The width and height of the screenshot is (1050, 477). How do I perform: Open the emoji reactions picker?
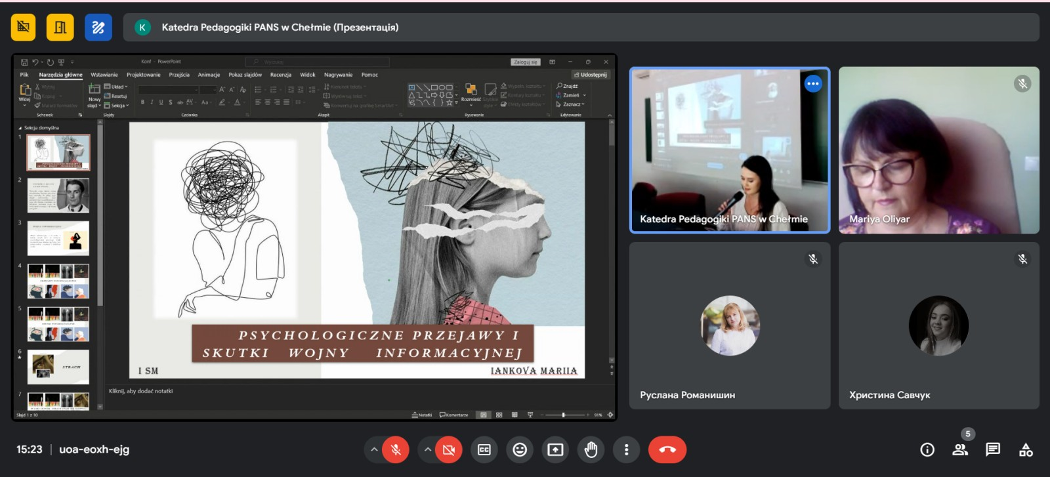[x=520, y=449]
